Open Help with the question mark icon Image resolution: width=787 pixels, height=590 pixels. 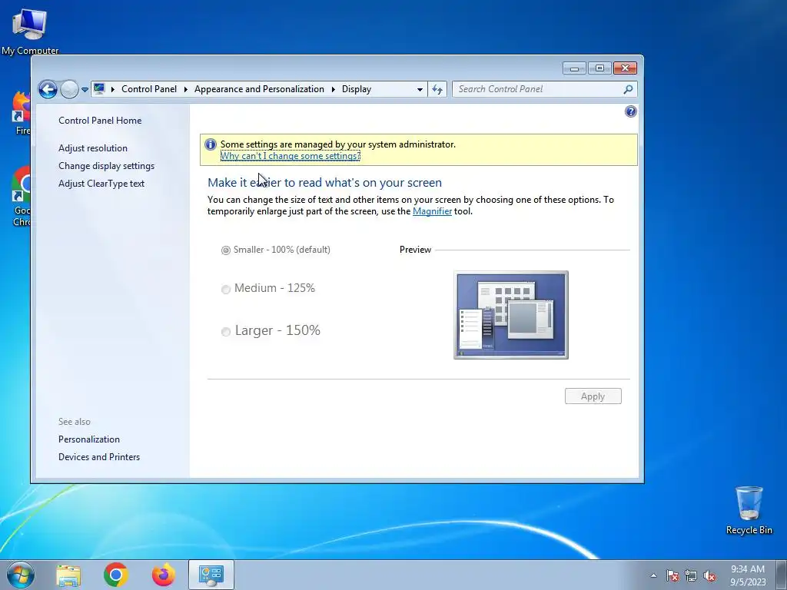pyautogui.click(x=630, y=111)
